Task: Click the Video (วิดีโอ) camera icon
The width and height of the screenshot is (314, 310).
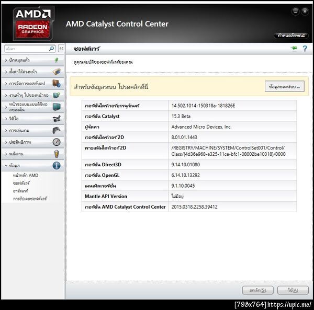Action: (57, 119)
